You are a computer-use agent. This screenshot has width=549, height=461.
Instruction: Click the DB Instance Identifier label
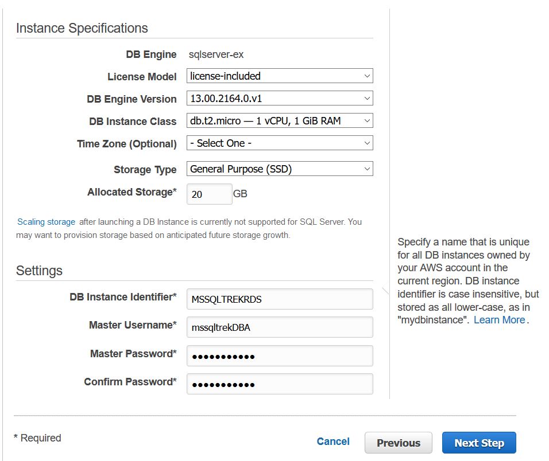pyautogui.click(x=123, y=297)
